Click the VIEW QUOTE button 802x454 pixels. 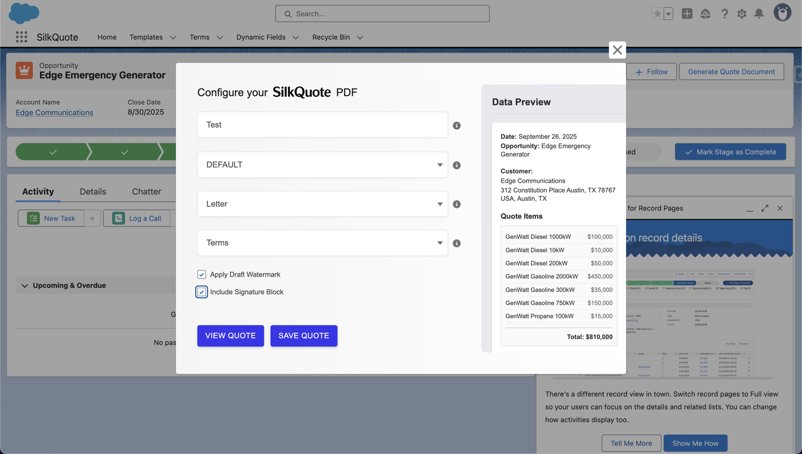click(231, 335)
